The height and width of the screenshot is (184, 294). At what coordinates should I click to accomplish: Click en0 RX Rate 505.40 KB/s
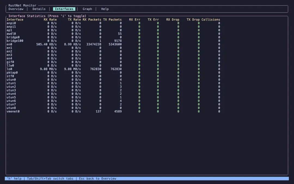(x=47, y=44)
